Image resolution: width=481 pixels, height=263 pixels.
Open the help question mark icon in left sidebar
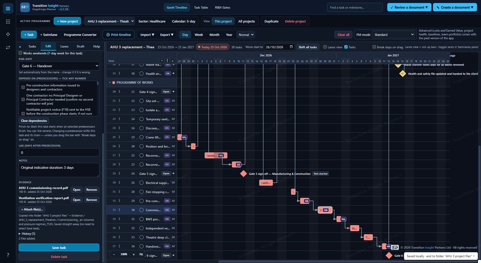point(8,255)
